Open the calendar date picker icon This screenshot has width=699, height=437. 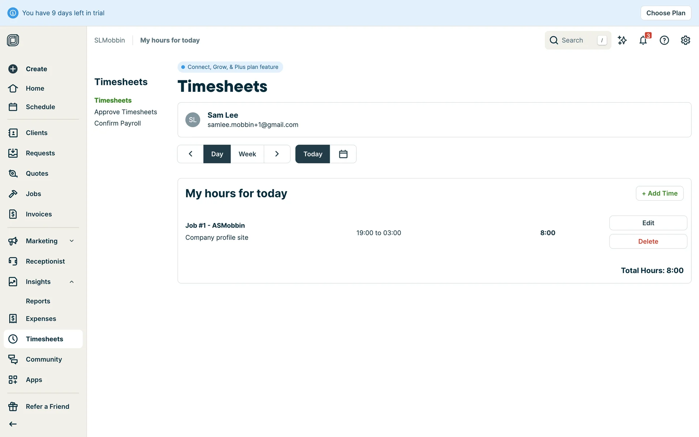(343, 154)
